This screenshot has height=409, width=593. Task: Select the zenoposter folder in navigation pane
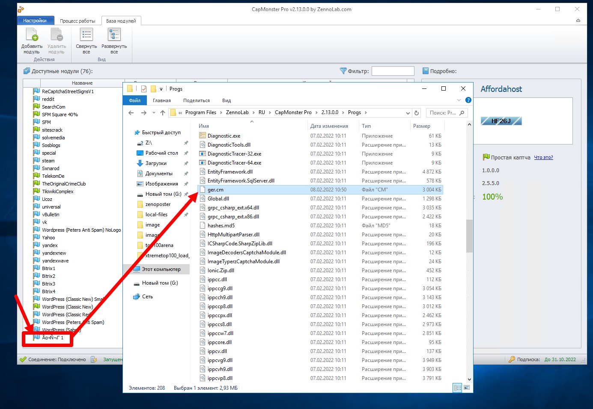[x=158, y=204]
